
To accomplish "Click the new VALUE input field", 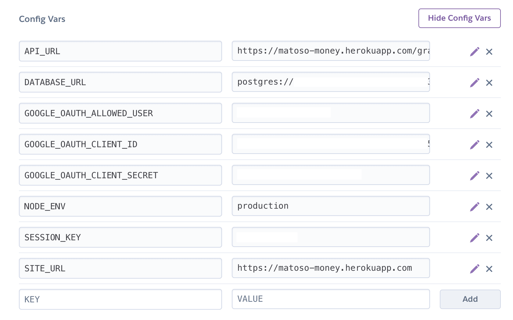I will point(331,299).
